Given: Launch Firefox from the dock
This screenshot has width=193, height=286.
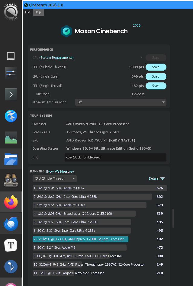Looking at the screenshot, I should [11, 202].
